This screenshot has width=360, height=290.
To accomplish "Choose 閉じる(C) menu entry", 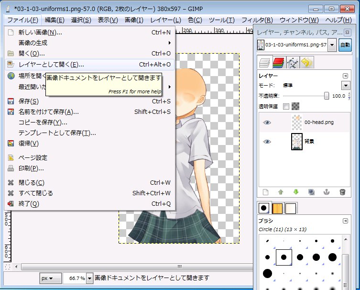I will click(89, 182).
